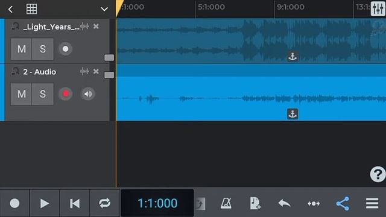Click the 1:1:000 position display
This screenshot has width=386, height=217.
point(157,203)
